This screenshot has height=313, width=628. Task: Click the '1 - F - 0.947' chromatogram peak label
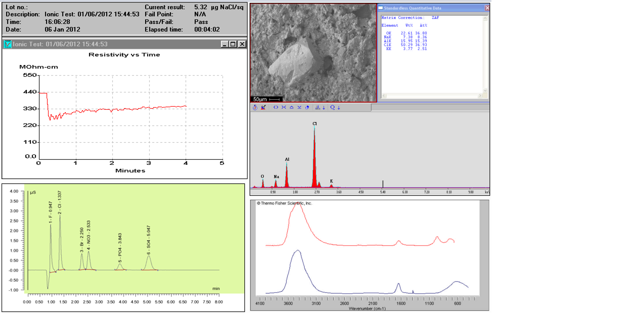[x=51, y=212]
